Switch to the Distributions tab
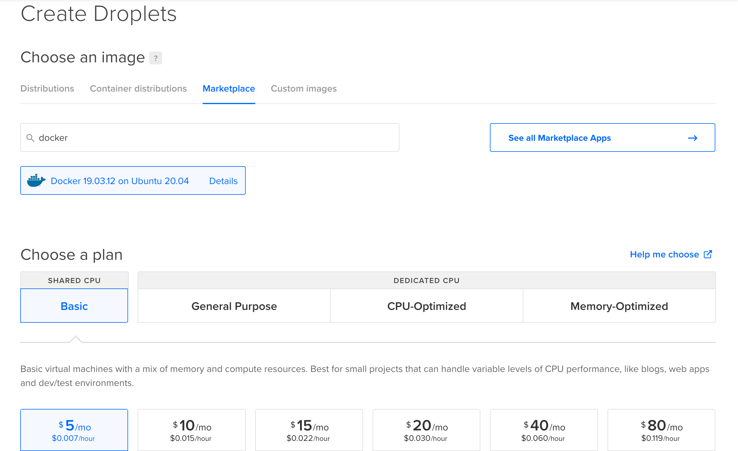Screen dimensions: 738x451 (47, 88)
